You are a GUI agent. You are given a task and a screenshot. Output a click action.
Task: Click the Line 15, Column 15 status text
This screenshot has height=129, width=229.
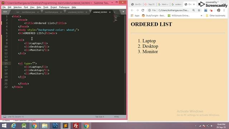(x=16, y=117)
